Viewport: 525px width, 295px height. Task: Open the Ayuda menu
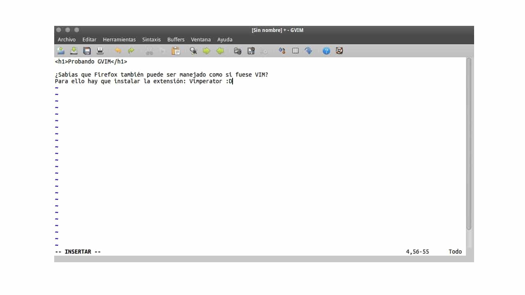(x=225, y=40)
